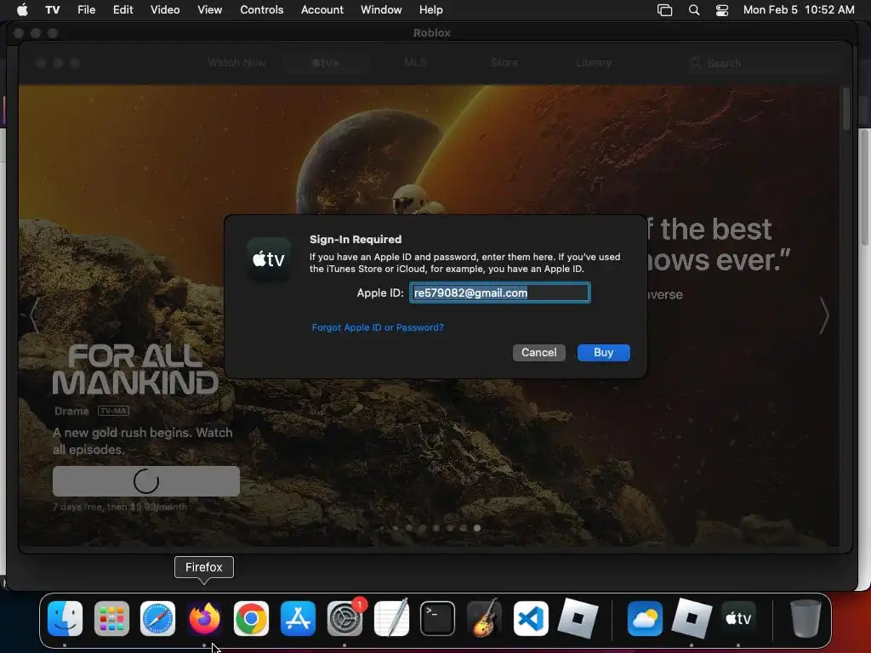Open Control Center in the menu bar
This screenshot has height=653, width=871.
[721, 10]
